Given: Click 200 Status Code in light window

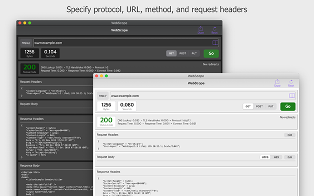Looking at the screenshot, I should (106, 122).
